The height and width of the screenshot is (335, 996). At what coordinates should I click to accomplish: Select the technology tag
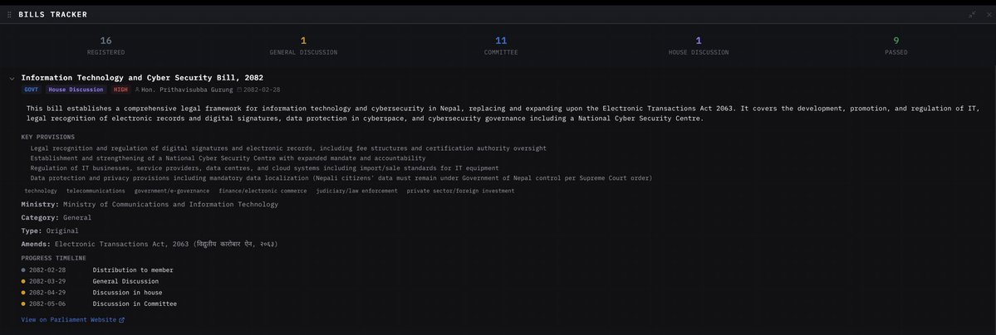41,191
